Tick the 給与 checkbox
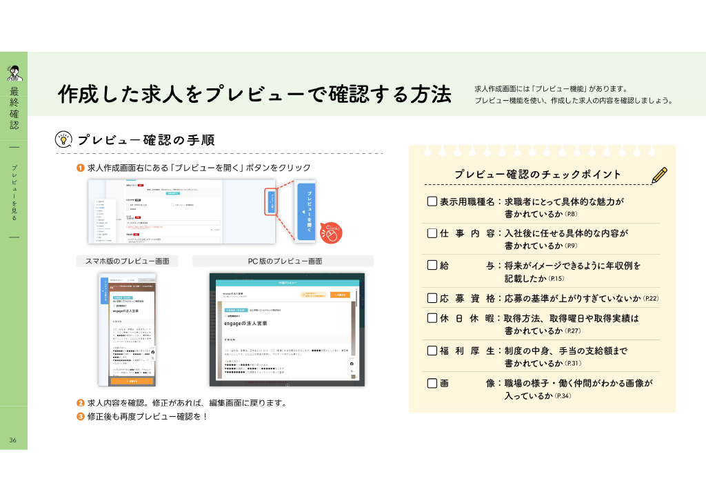Screen dimensions: 706x501 432,265
